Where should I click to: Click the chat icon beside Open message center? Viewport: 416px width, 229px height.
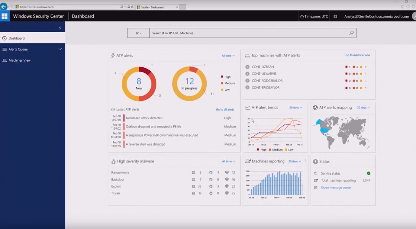coord(315,187)
